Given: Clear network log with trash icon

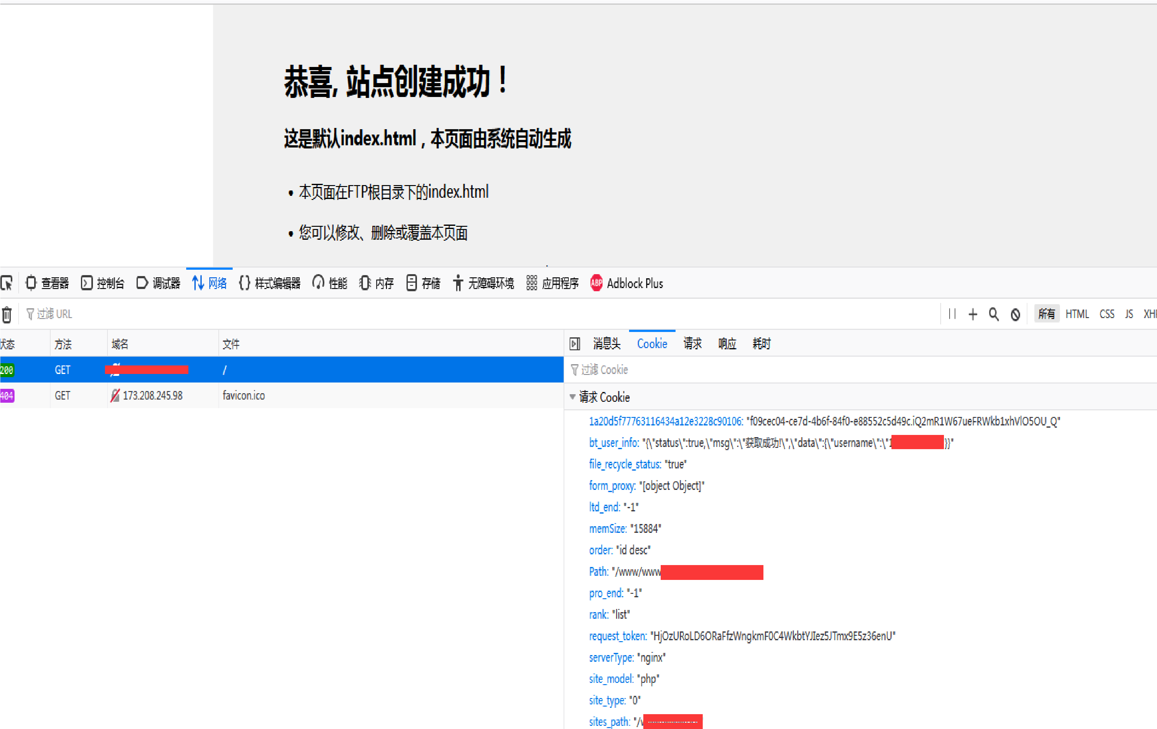Looking at the screenshot, I should (7, 315).
